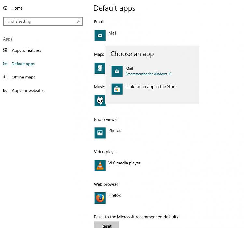244x228 pixels.
Task: Change Web browser default labeled Firefox
Action: [115, 195]
